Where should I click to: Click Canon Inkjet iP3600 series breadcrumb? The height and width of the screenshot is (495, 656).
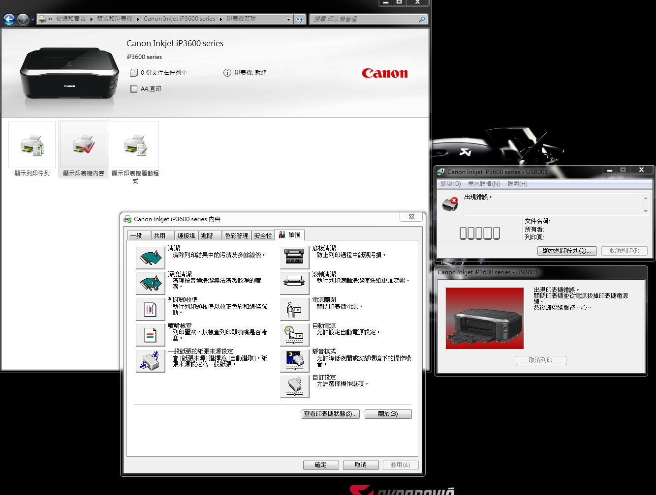click(179, 19)
